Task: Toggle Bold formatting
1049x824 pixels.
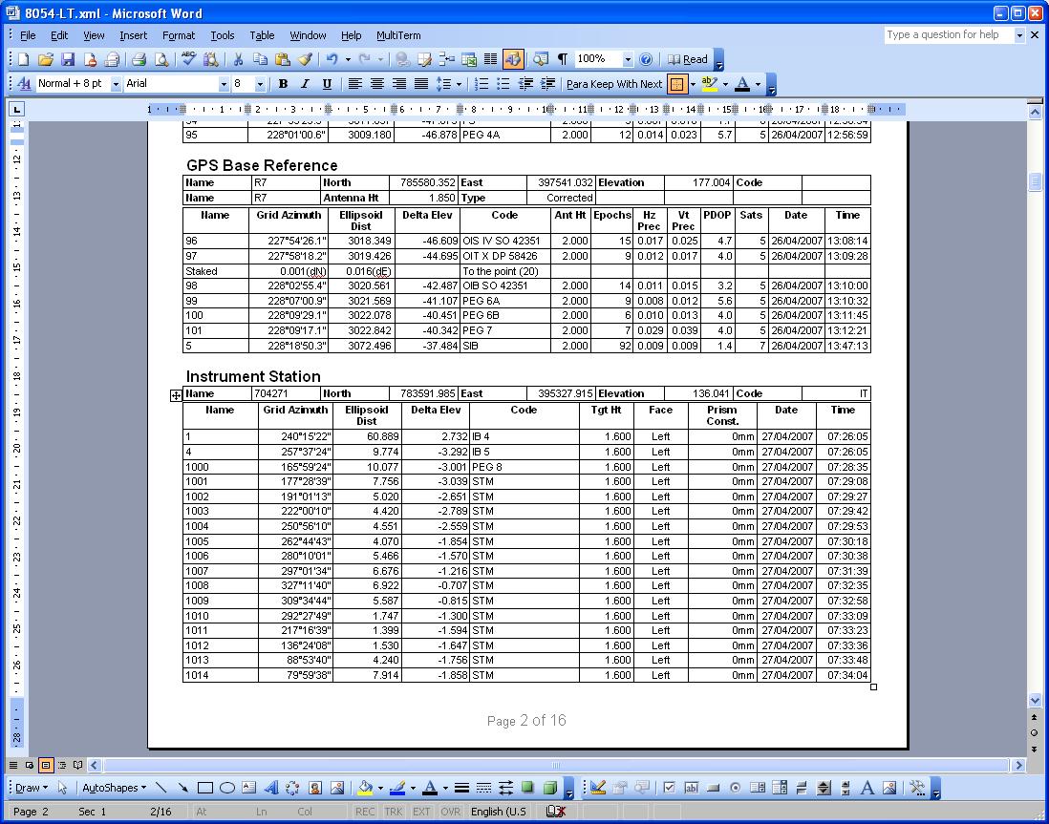Action: point(283,84)
